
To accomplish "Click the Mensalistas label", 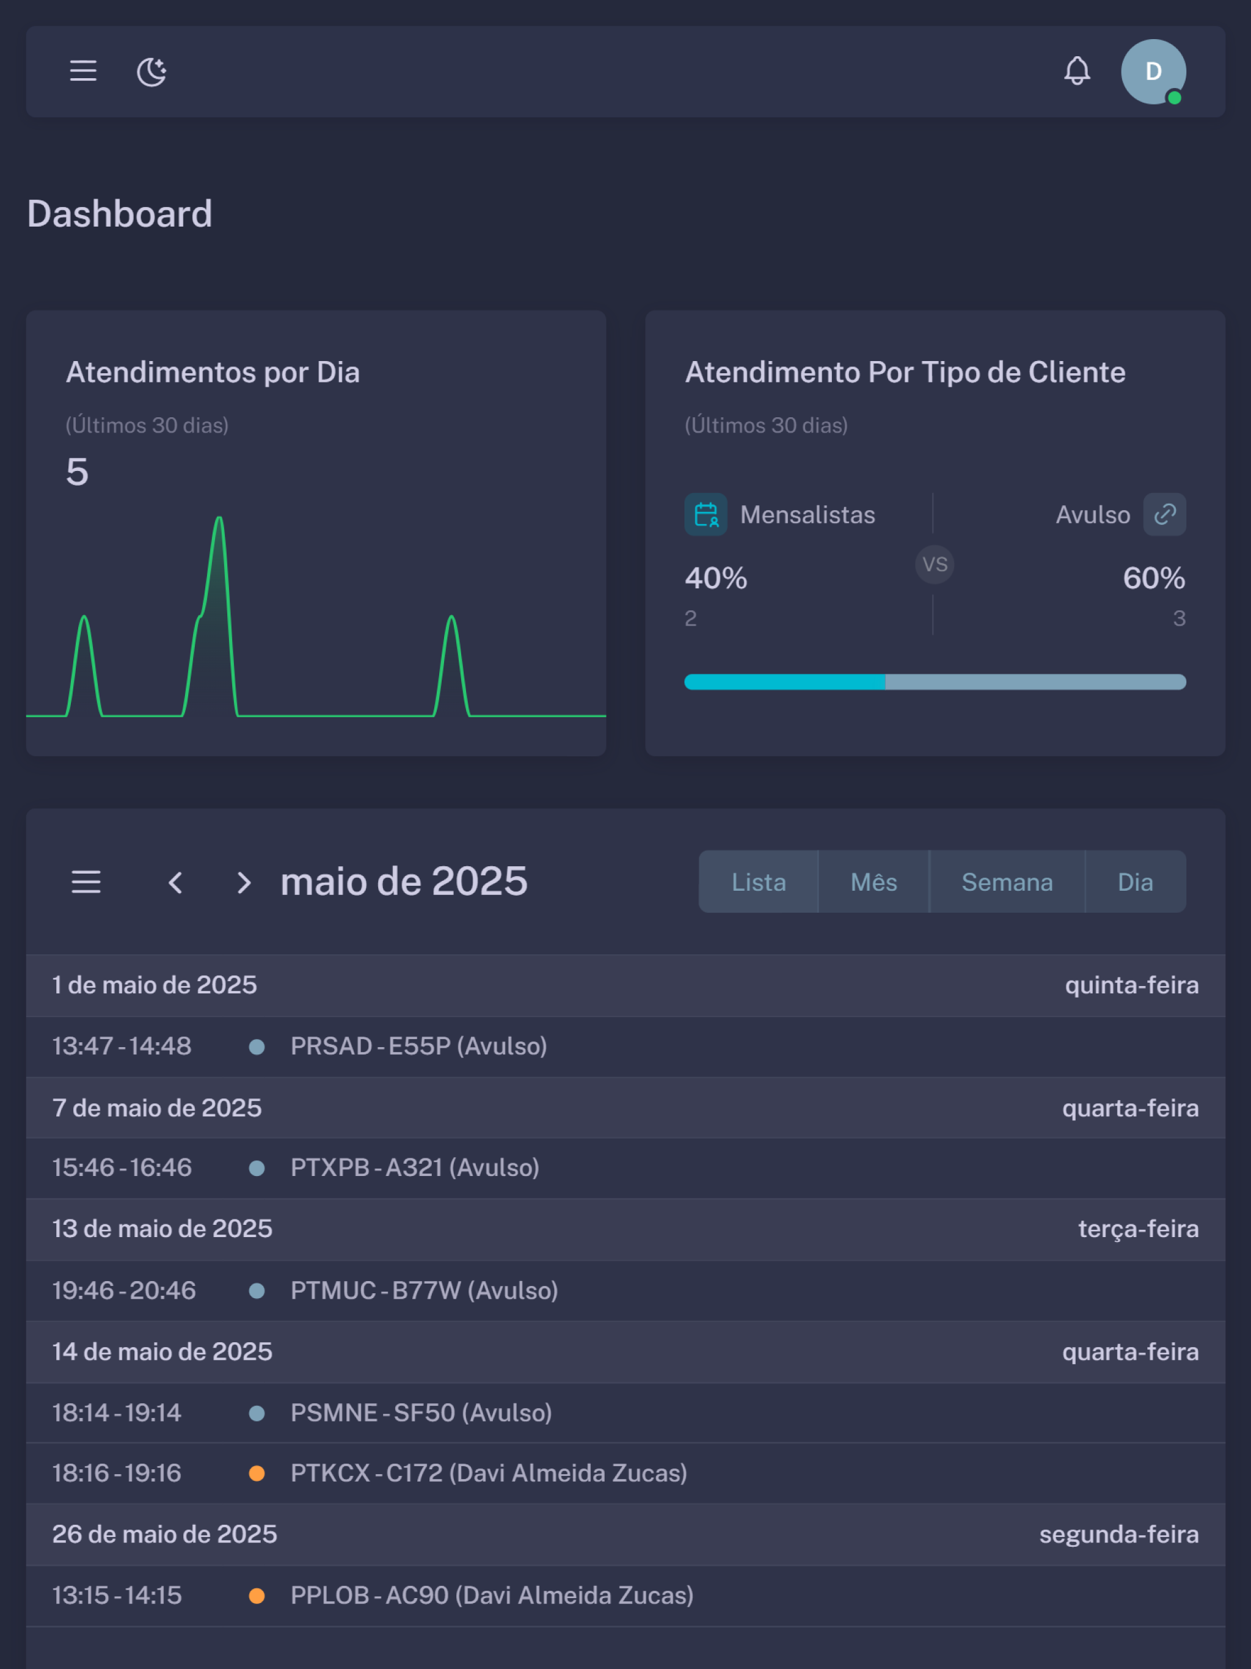I will coord(808,514).
